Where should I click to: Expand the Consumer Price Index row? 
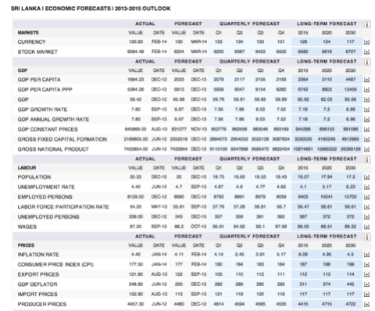coord(366,265)
